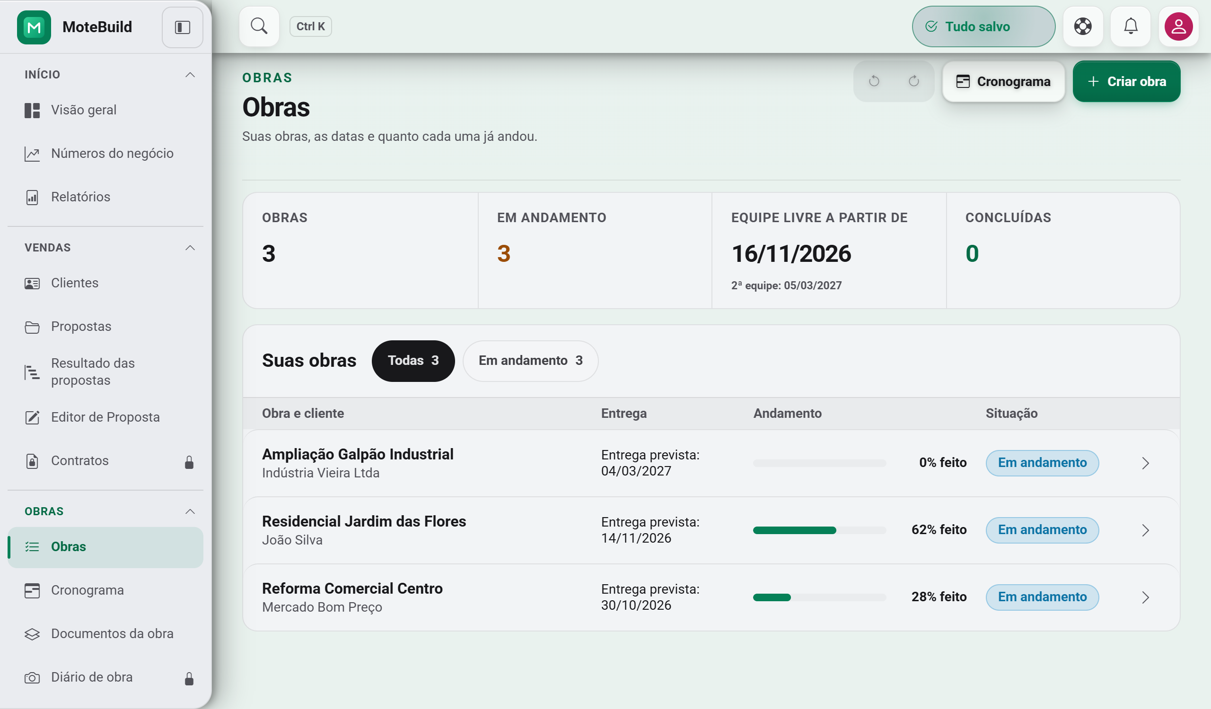Open search with the magnifier icon
1211x709 pixels.
pyautogui.click(x=259, y=26)
